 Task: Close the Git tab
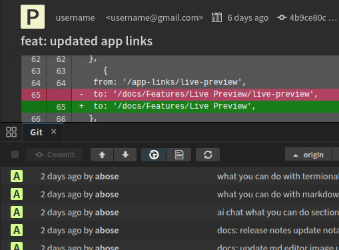(53, 132)
